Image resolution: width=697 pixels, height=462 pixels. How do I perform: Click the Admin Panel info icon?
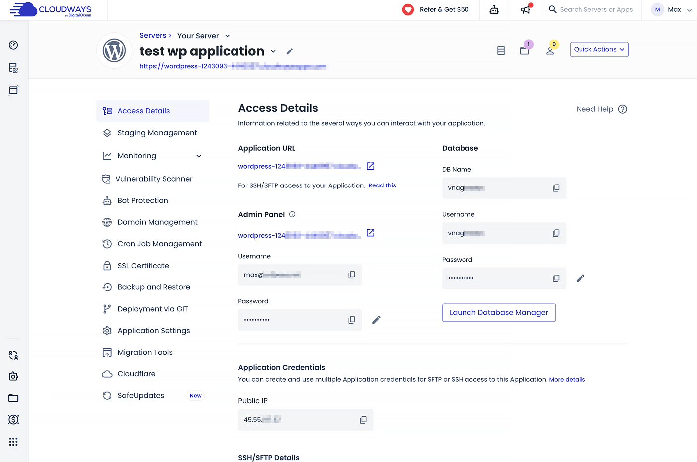pos(292,214)
